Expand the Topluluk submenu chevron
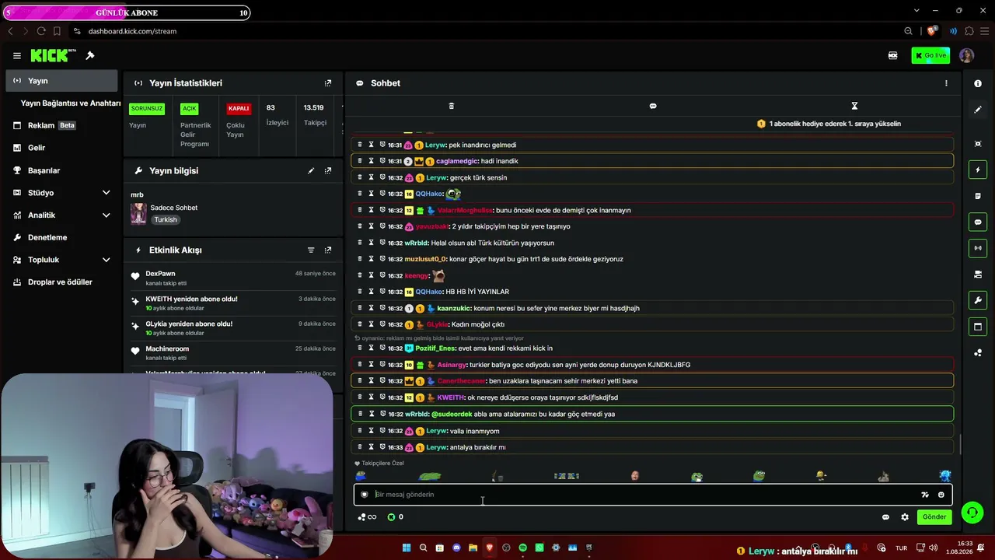 click(x=106, y=260)
